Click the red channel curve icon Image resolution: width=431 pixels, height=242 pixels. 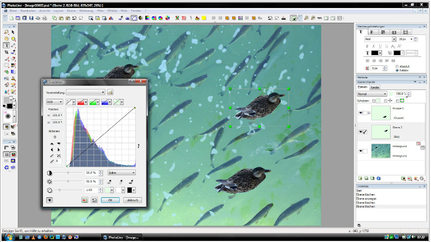[x=82, y=102]
